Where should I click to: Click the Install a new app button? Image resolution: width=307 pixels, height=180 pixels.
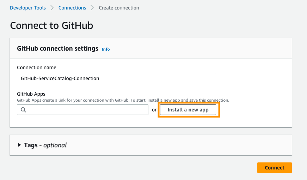pyautogui.click(x=188, y=110)
